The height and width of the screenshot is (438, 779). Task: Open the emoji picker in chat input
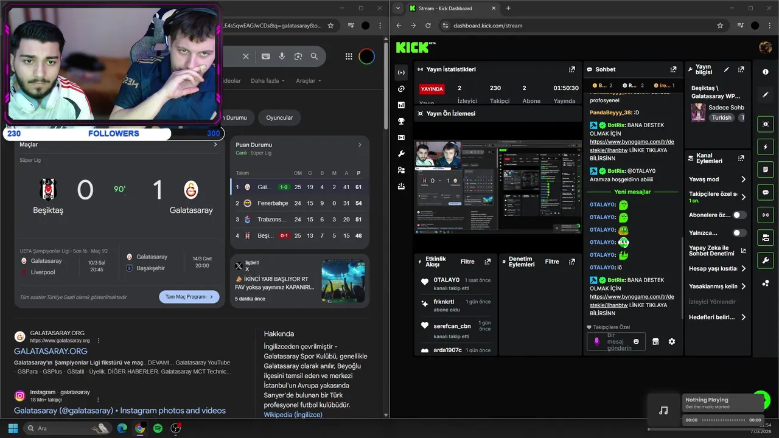pyautogui.click(x=636, y=341)
